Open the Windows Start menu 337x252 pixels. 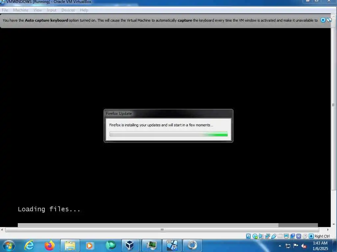[9, 245]
